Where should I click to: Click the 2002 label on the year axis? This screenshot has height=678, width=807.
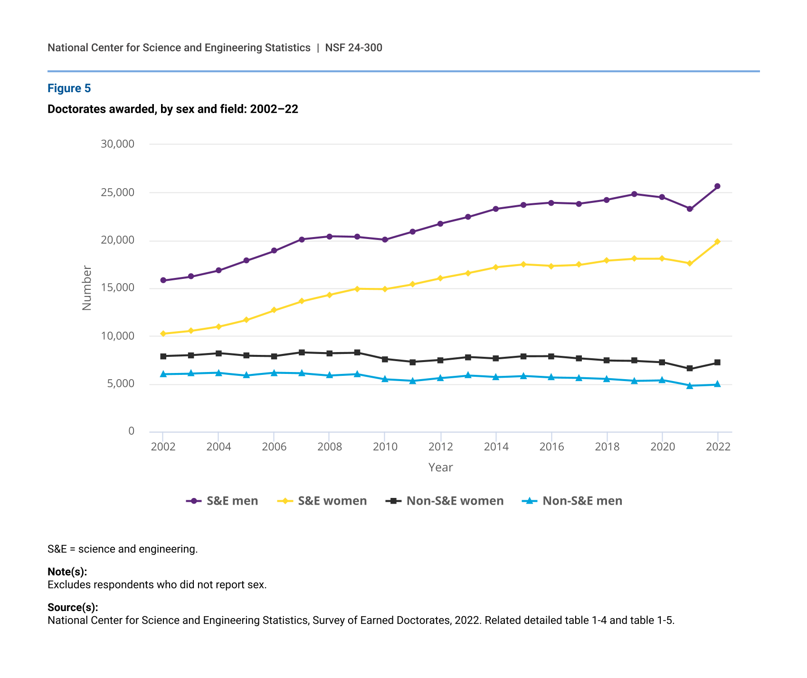click(x=163, y=447)
